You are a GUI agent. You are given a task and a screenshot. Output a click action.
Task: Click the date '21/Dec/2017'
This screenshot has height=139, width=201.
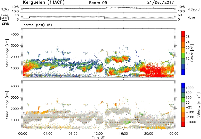pyautogui.click(x=161, y=2)
